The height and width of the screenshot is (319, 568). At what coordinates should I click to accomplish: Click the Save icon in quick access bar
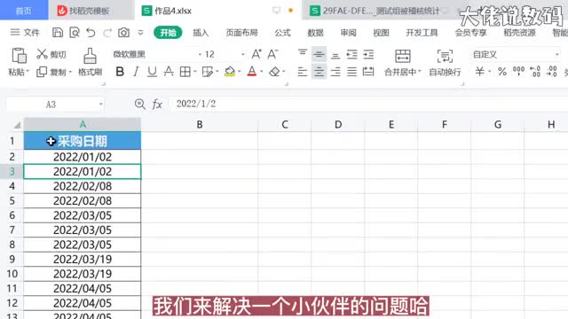(x=58, y=33)
